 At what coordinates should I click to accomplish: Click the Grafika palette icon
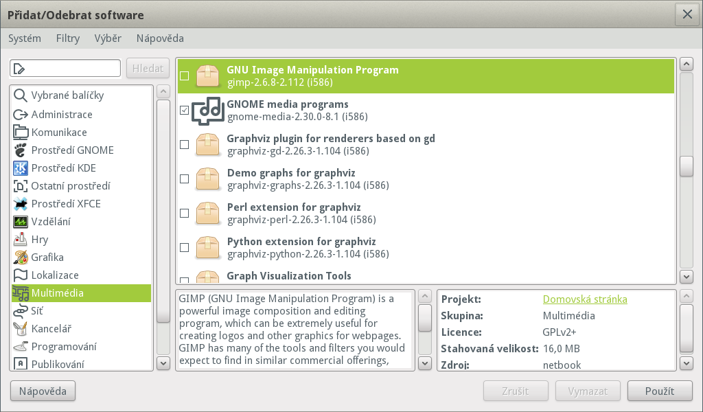pos(20,257)
